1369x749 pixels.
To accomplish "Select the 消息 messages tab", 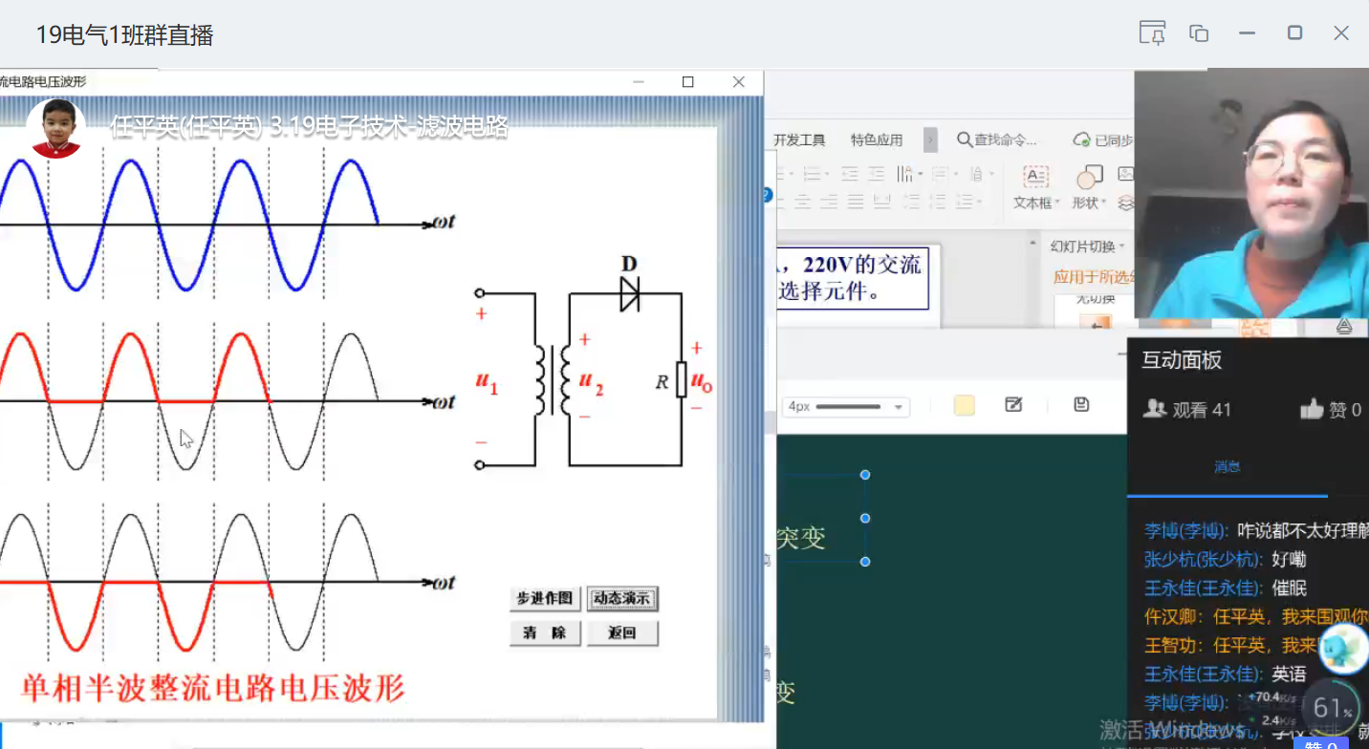I will [x=1227, y=467].
